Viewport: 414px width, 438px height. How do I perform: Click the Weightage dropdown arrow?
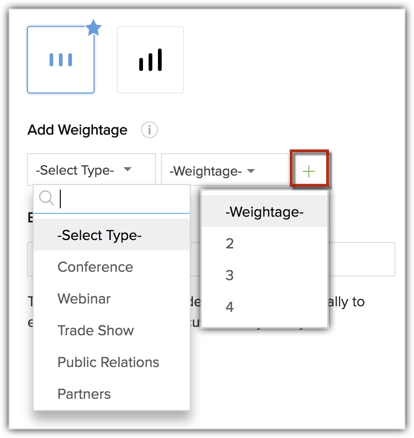(251, 171)
